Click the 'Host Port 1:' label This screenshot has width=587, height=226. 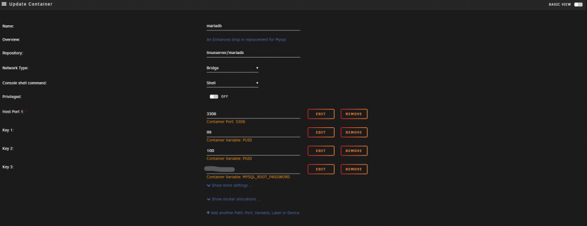pyautogui.click(x=14, y=112)
